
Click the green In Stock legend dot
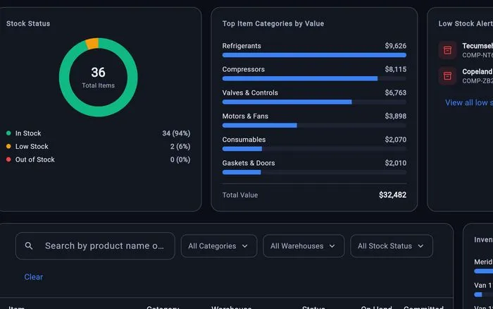8,133
